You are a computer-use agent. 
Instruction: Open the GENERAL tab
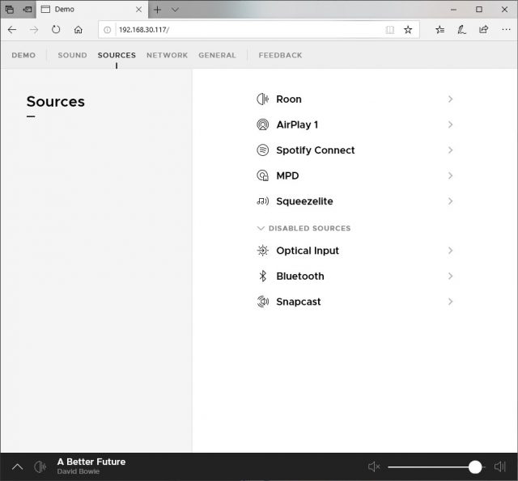[217, 55]
